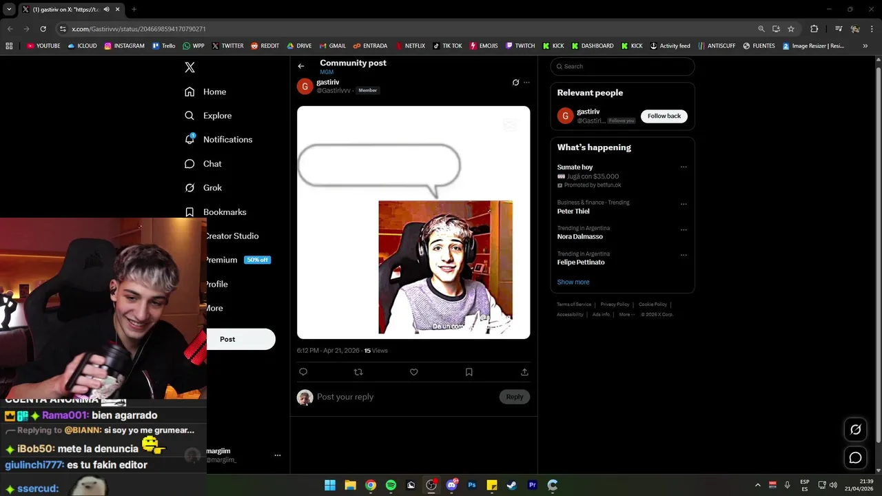
Task: Open Discord from the taskbar
Action: click(452, 485)
